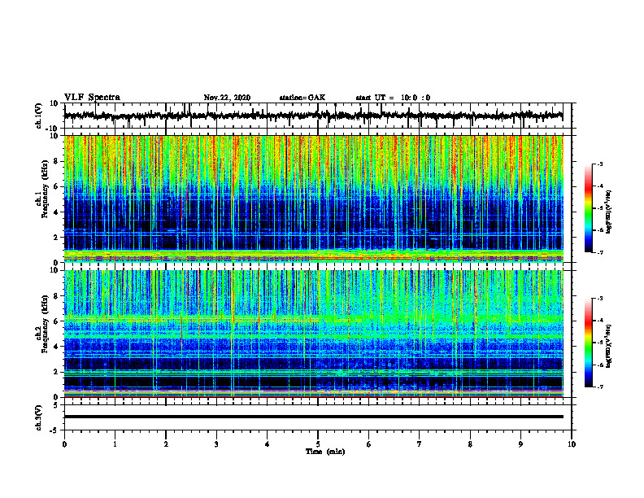Screen dimensions: 644x498
Task: Click the "Time (min)" axis label
Action: (325, 452)
